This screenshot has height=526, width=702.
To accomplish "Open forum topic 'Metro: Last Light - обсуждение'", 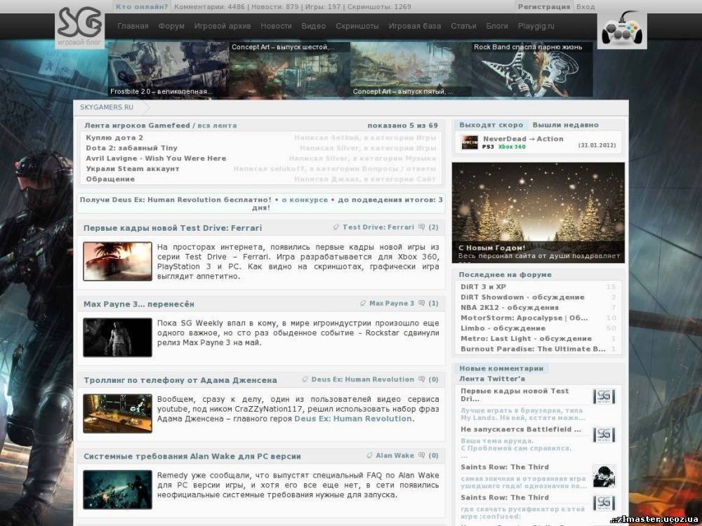I will 526,339.
